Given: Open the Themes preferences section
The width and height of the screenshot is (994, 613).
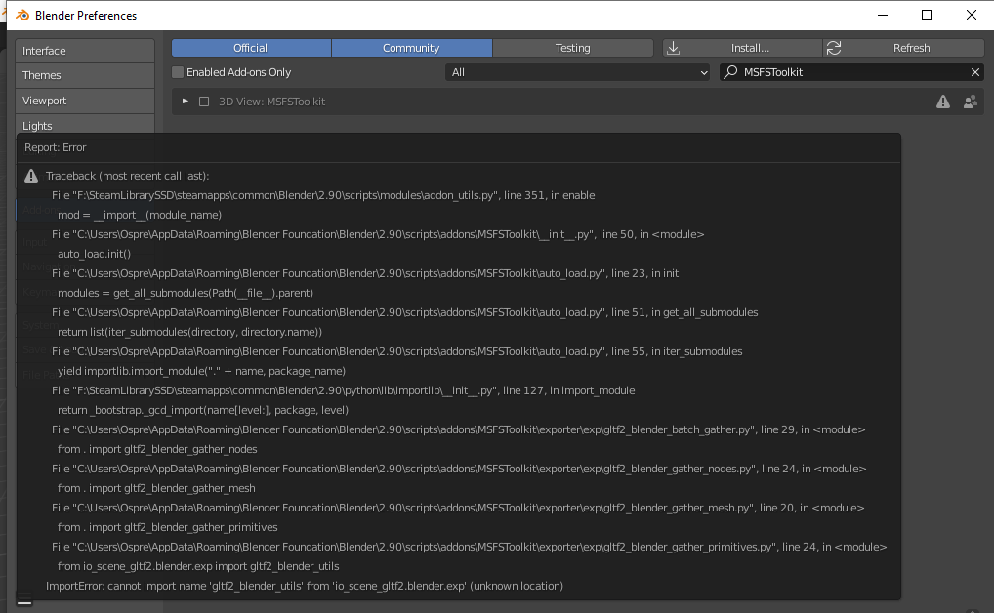Looking at the screenshot, I should [x=85, y=75].
